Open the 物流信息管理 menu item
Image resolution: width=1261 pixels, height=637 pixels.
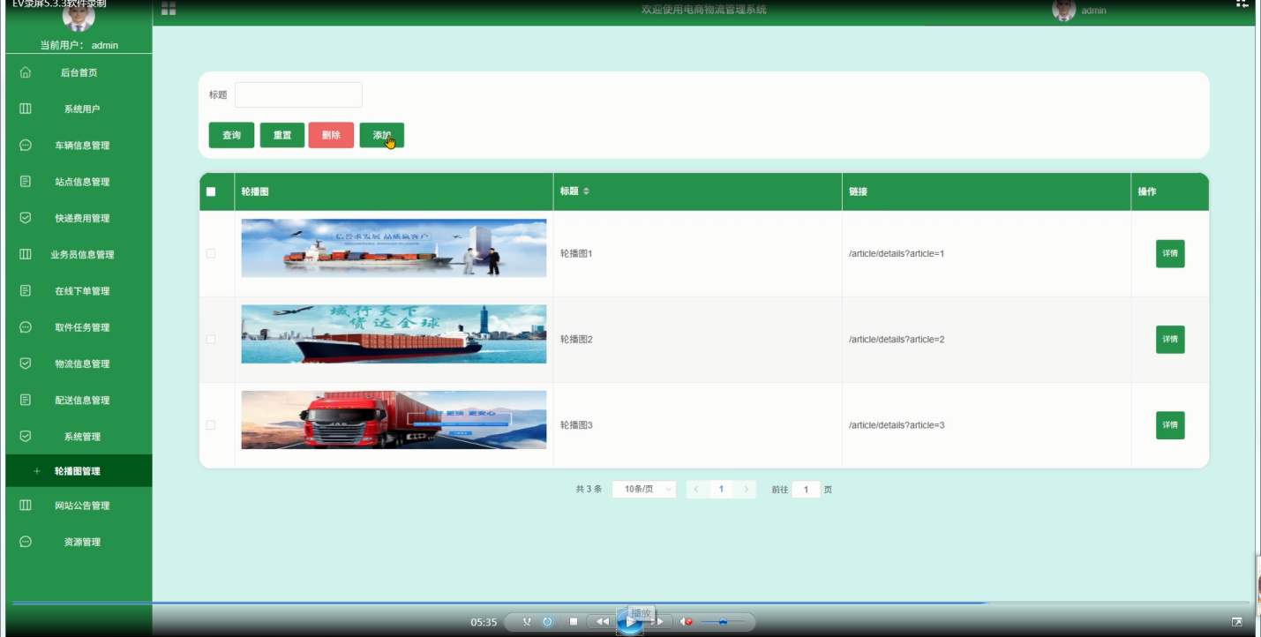coord(79,363)
